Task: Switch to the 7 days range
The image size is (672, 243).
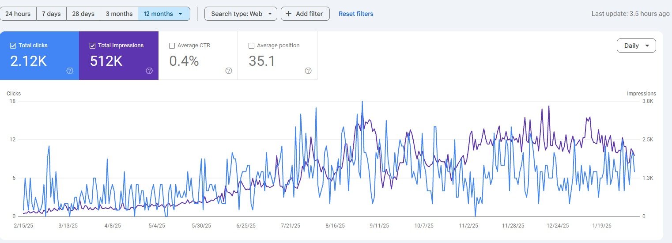Action: [x=51, y=14]
